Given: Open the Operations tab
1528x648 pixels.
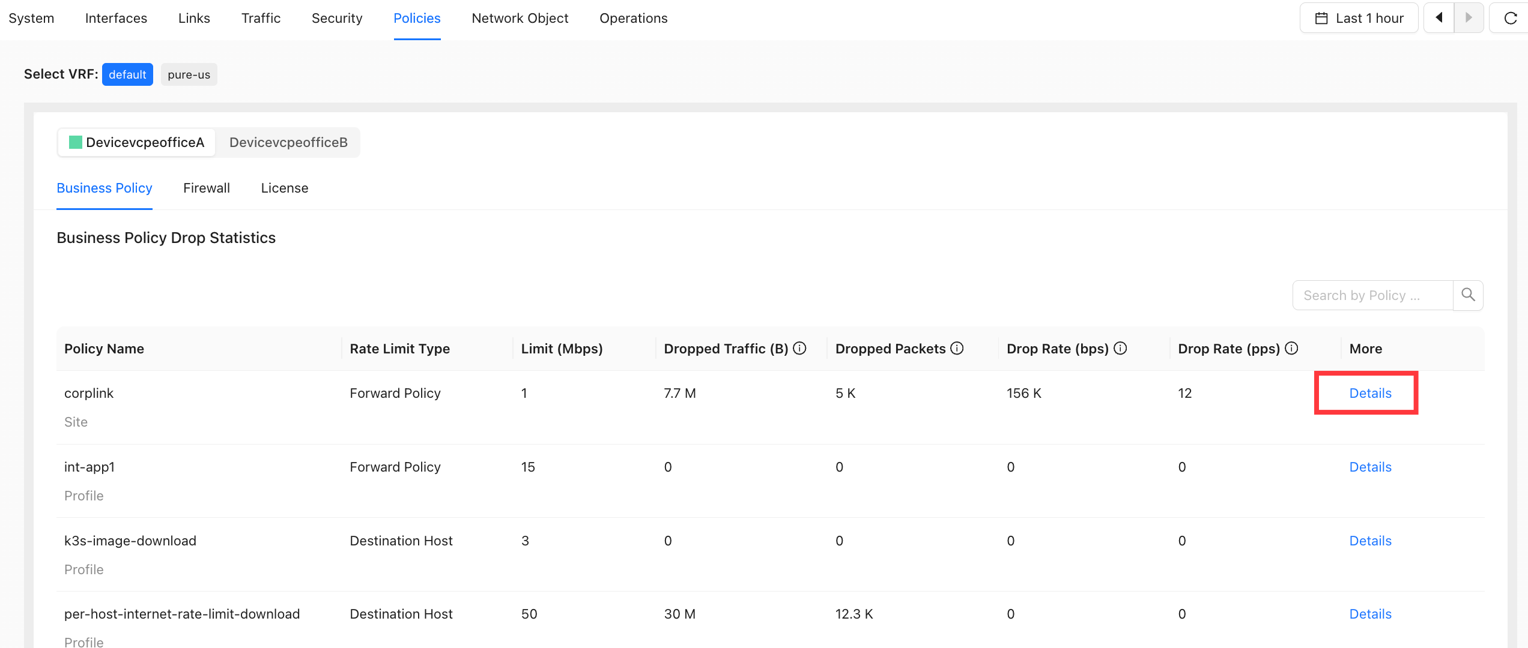Looking at the screenshot, I should pyautogui.click(x=633, y=19).
